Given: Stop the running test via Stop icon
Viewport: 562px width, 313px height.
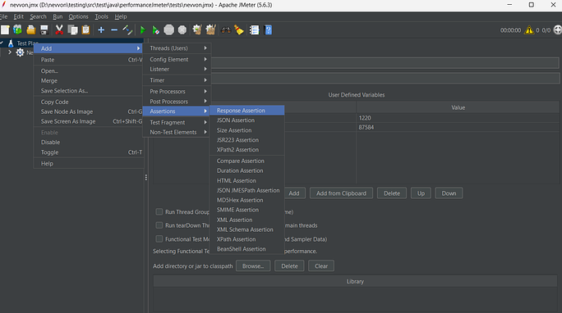Looking at the screenshot, I should tap(168, 30).
